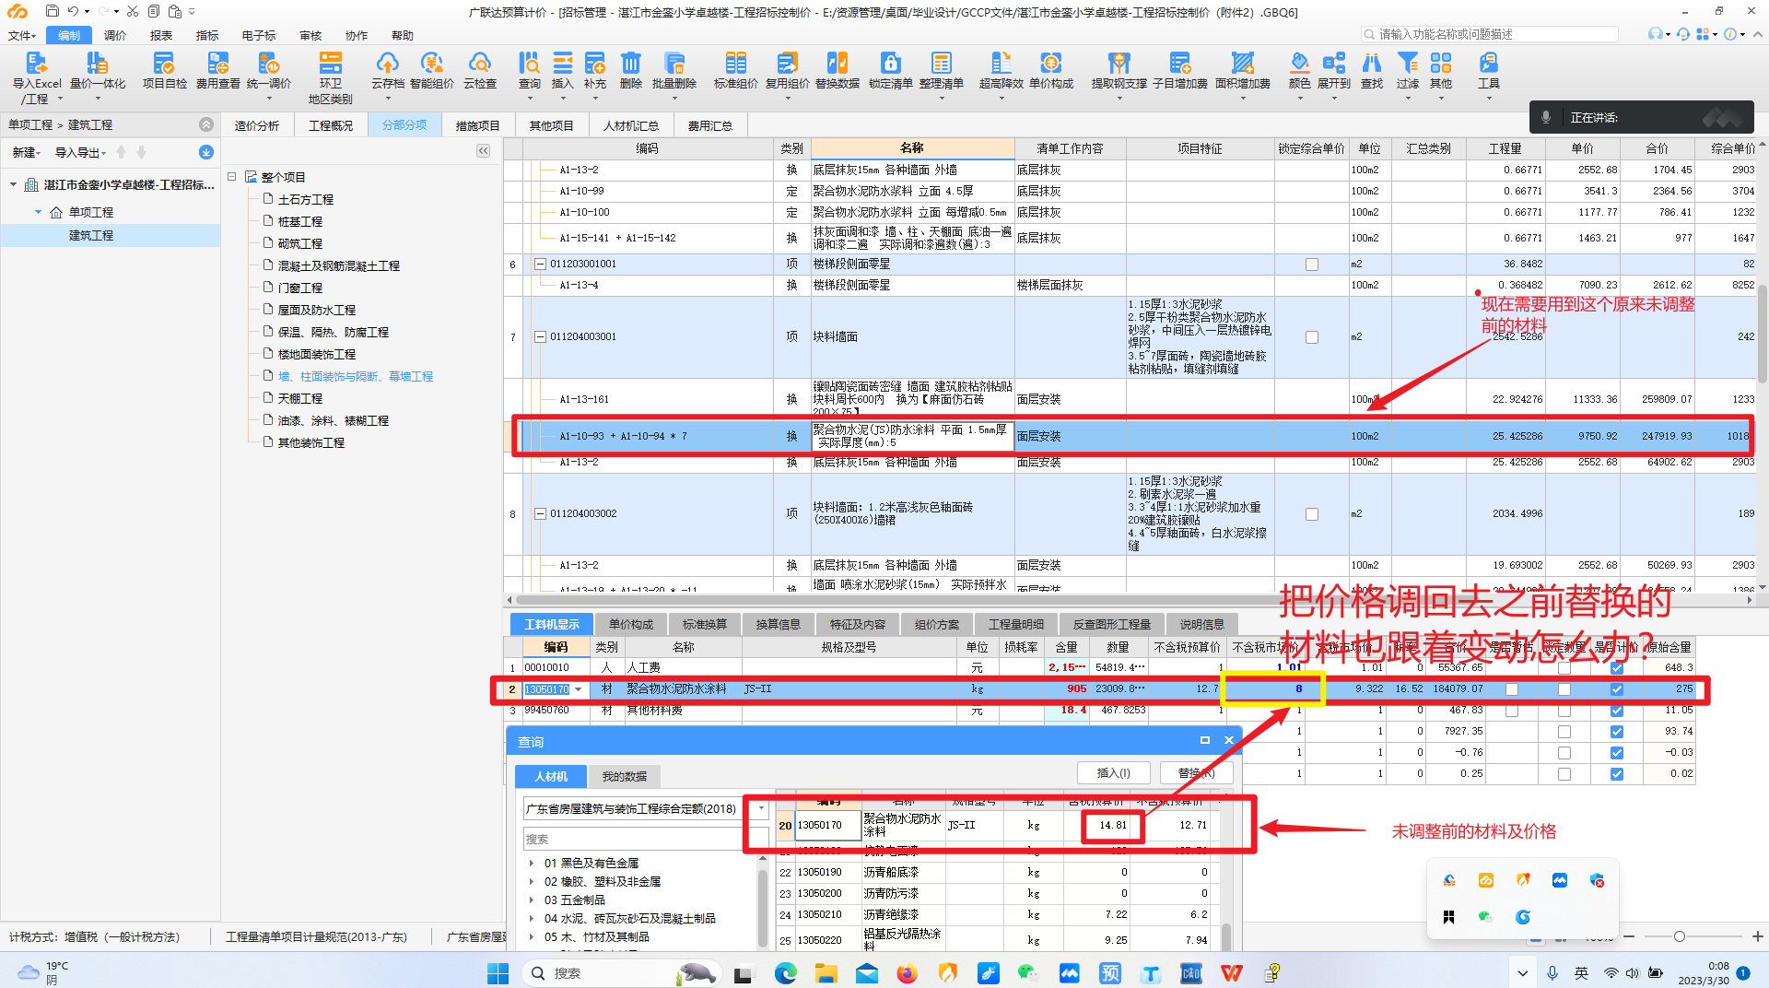The width and height of the screenshot is (1769, 988).
Task: Collapse item 011203001001 row
Action: (x=540, y=265)
